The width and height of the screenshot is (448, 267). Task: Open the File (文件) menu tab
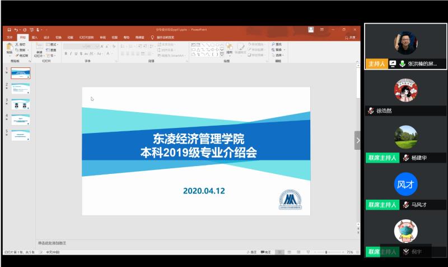pyautogui.click(x=10, y=37)
